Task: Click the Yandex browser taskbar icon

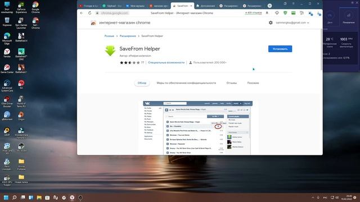Action: [72, 198]
